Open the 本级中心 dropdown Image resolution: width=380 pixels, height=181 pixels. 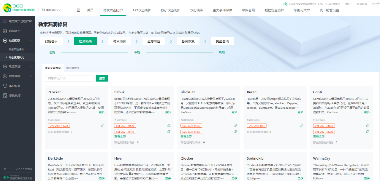[51, 10]
